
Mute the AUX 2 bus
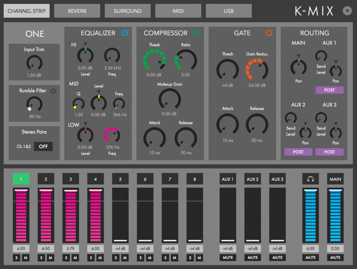[252, 258]
